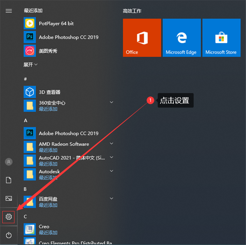The width and height of the screenshot is (246, 245).
Task: Click the 百度网盘 folder icon
Action: click(x=30, y=202)
